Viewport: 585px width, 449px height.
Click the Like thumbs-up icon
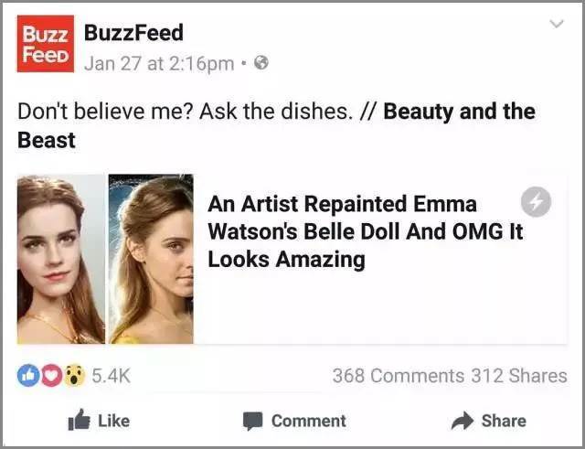[x=80, y=420]
